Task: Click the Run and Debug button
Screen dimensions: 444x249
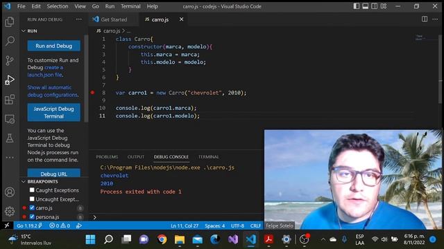Action: pyautogui.click(x=54, y=46)
